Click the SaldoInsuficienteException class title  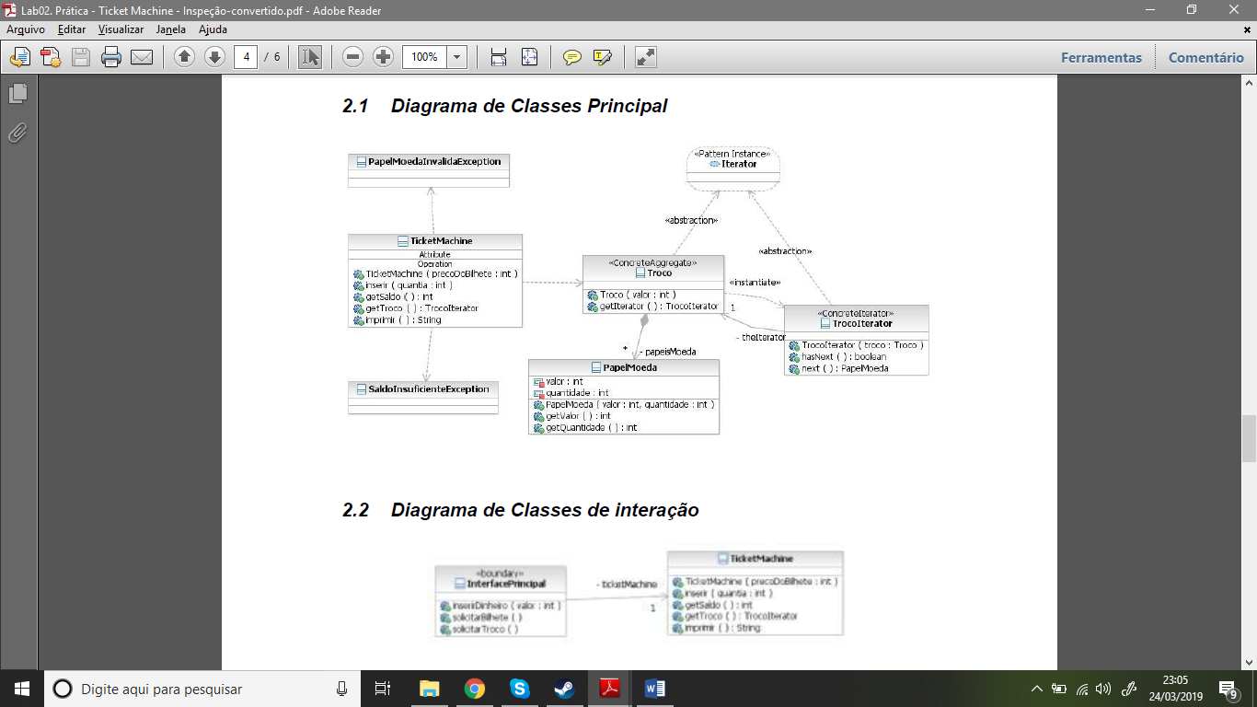coord(428,388)
